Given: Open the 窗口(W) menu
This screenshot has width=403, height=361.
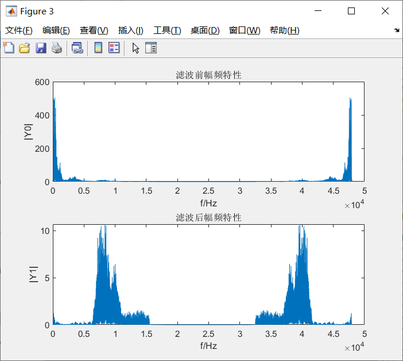Looking at the screenshot, I should (245, 30).
